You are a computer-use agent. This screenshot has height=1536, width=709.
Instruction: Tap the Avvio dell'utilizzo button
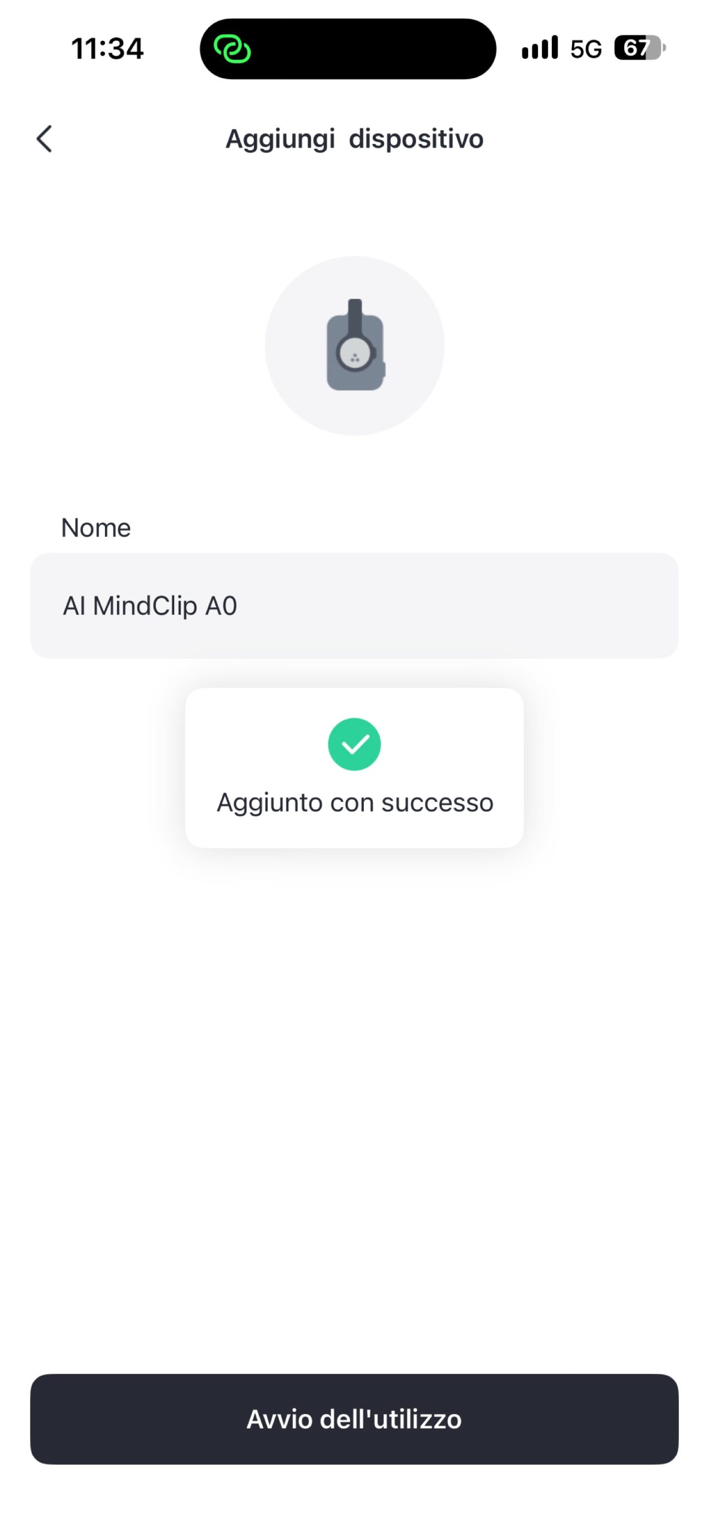click(354, 1419)
